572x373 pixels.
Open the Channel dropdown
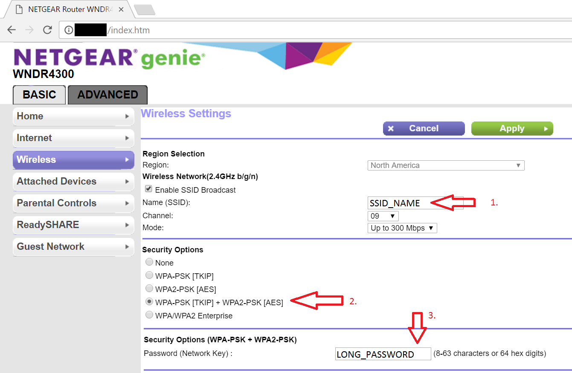pyautogui.click(x=383, y=216)
